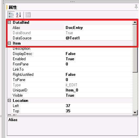The width and height of the screenshot is (139, 138).
Task: Toggle the pin icon of properties panel
Action: pyautogui.click(x=136, y=7)
